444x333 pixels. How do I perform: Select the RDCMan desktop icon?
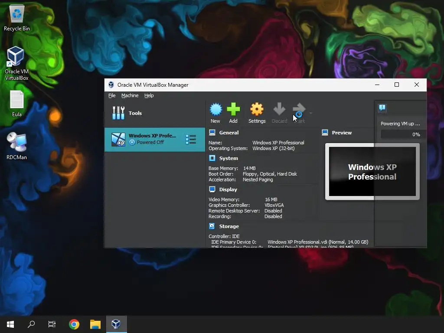(17, 146)
